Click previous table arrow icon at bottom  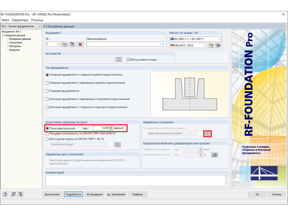13,194
